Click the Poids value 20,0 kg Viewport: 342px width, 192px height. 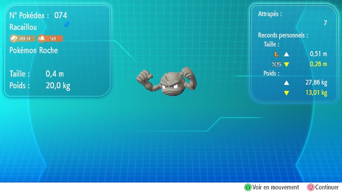tap(58, 85)
